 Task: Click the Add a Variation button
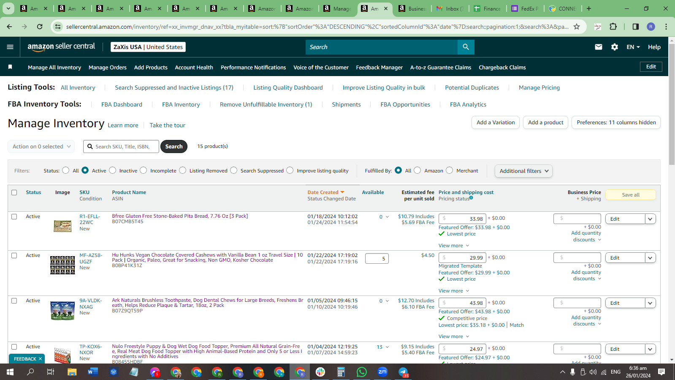(496, 123)
